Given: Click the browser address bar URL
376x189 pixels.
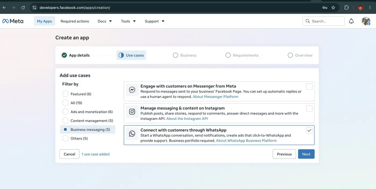Looking at the screenshot, I should (75, 7).
